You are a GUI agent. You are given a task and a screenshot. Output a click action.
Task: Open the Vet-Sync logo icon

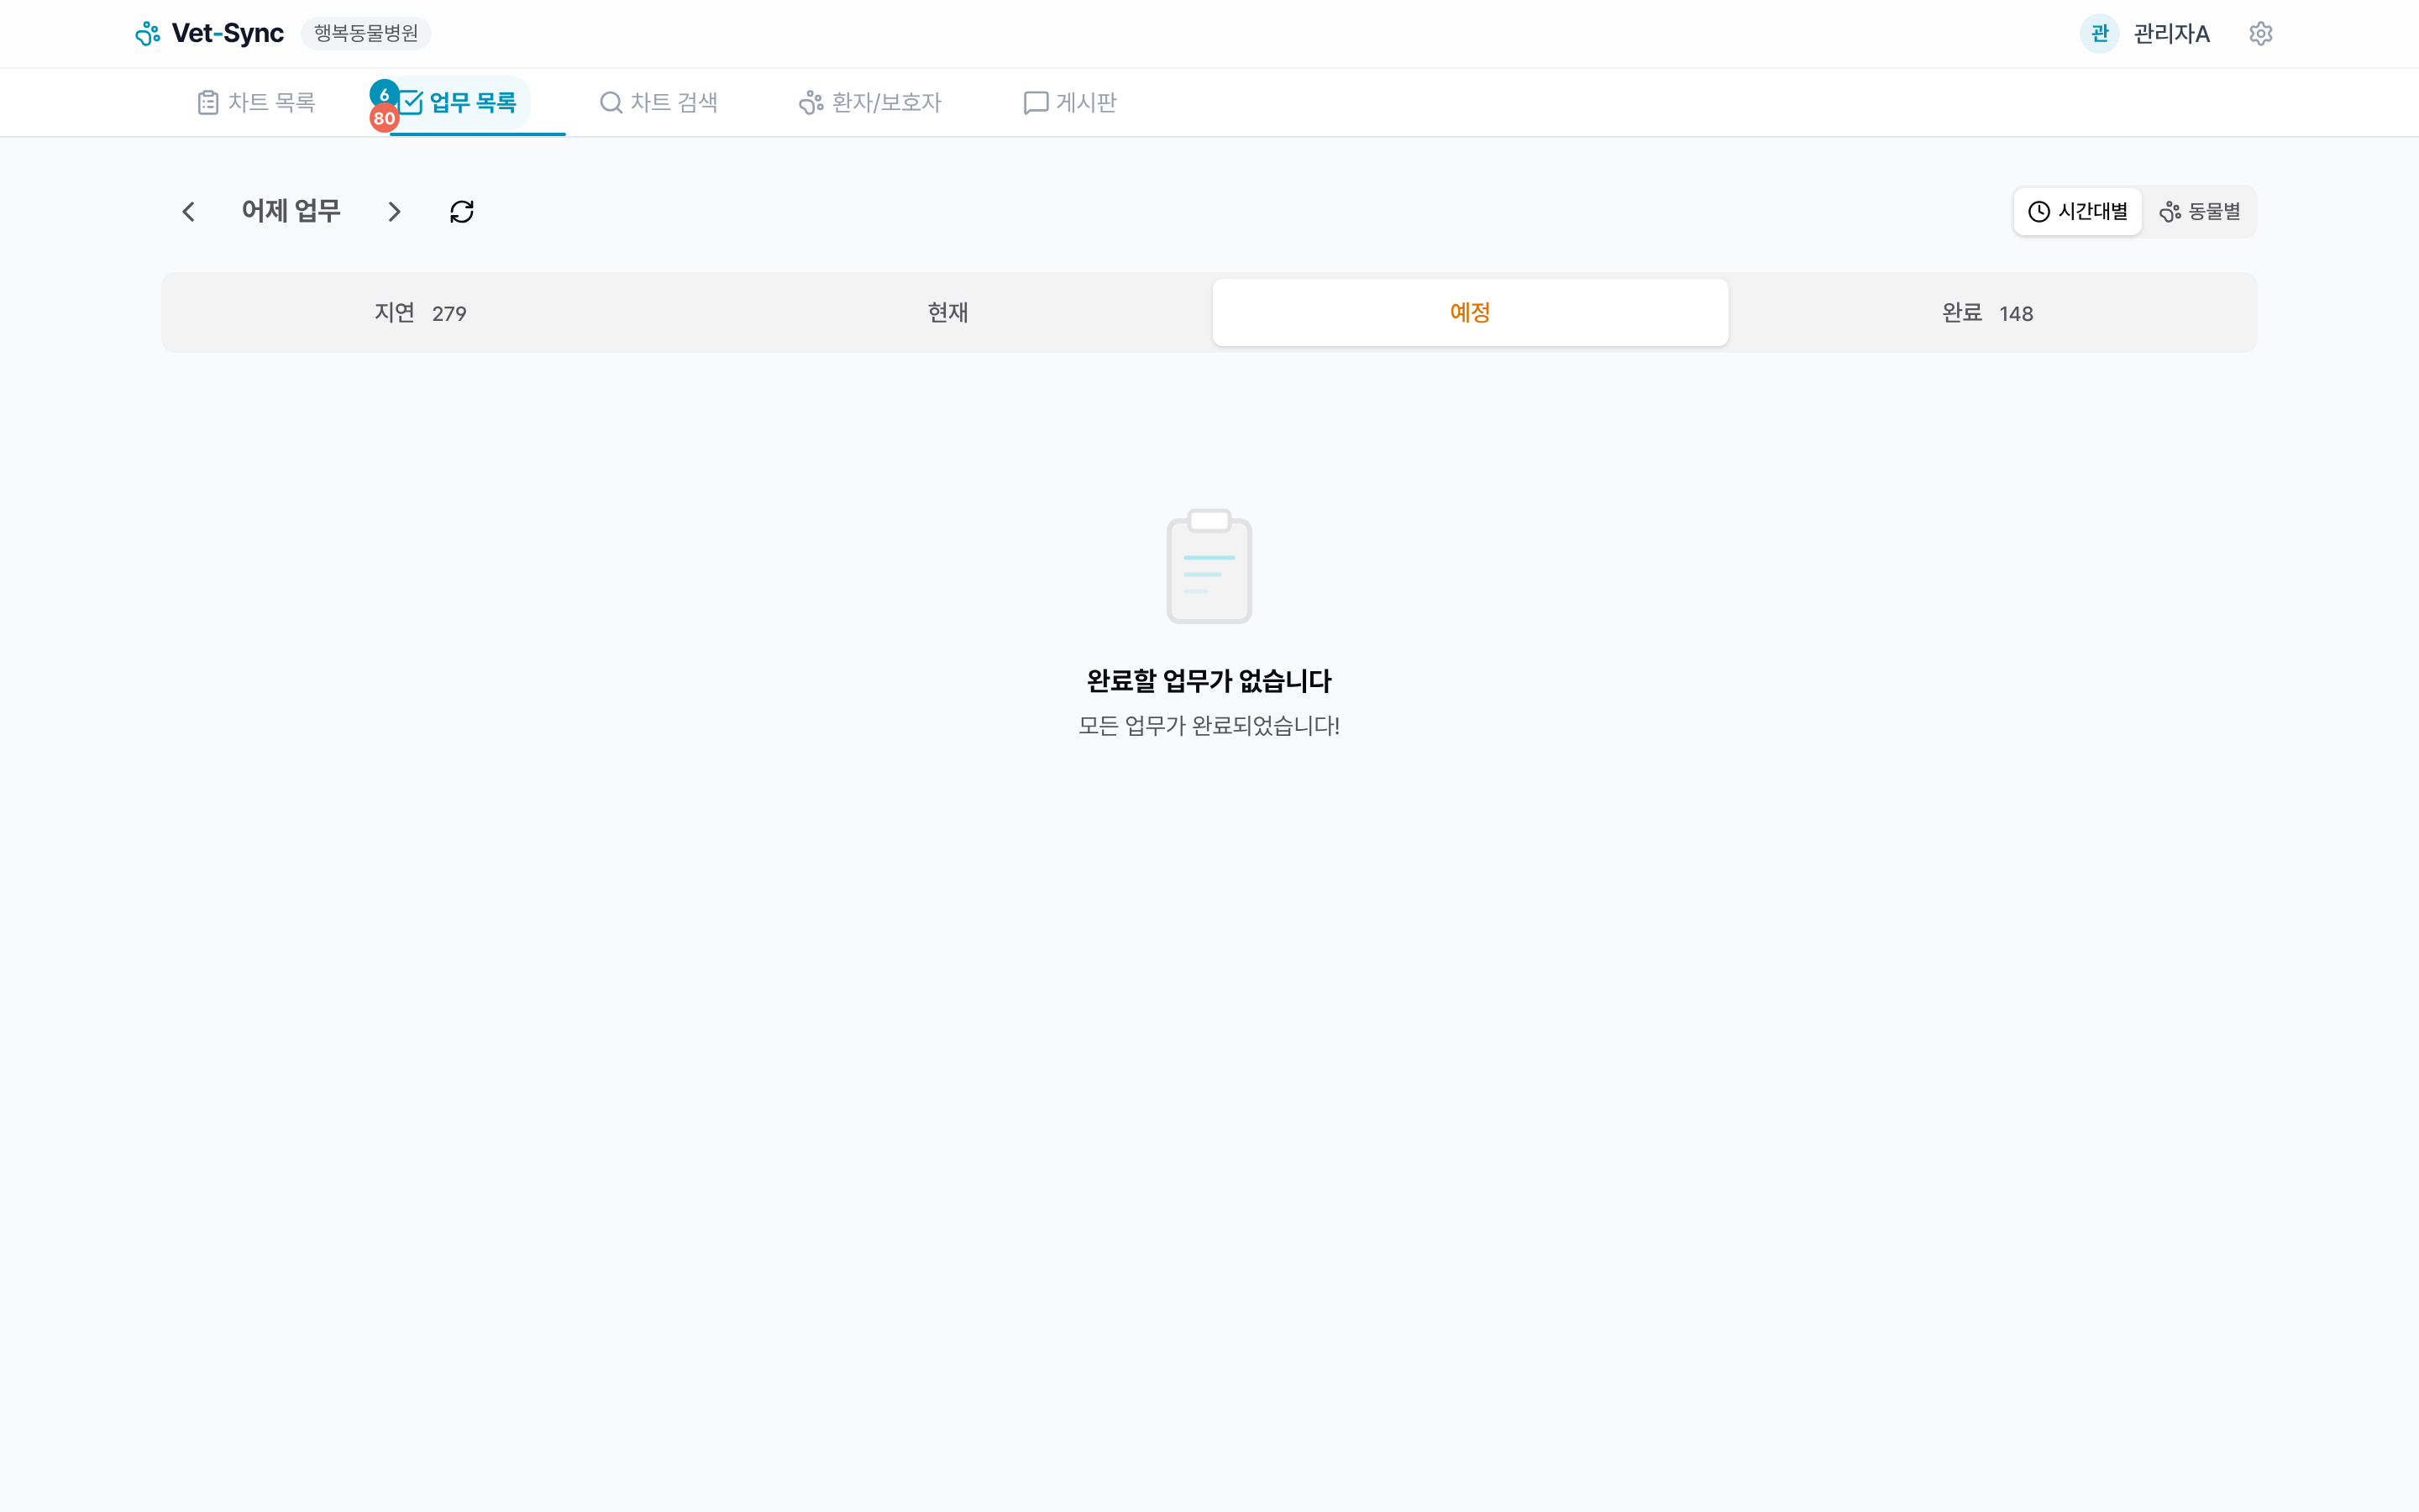(148, 32)
